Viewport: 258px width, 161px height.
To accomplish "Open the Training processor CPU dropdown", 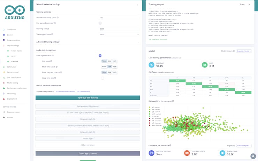I will click(x=119, y=34).
